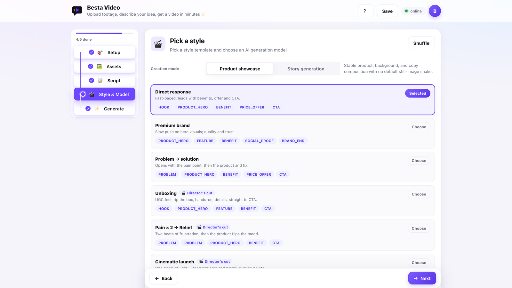Click the CTA tag in Pain × 2 → Relief
The height and width of the screenshot is (288, 512).
tap(276, 243)
